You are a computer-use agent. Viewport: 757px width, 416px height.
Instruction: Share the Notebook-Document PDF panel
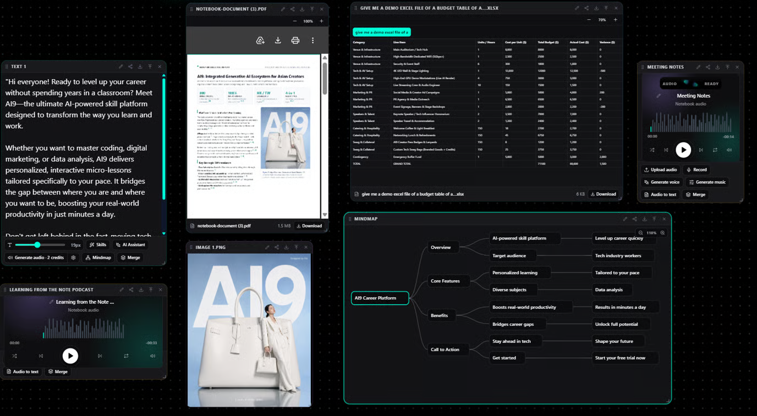293,9
